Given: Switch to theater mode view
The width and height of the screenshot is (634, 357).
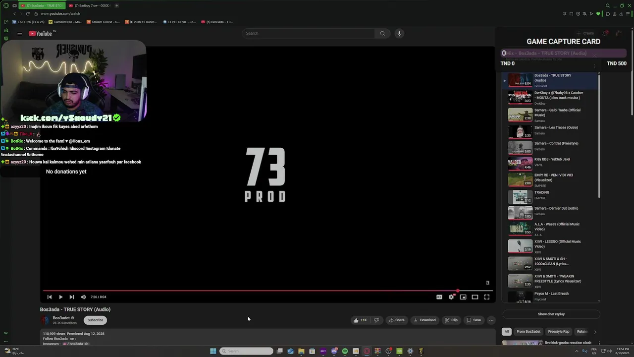Looking at the screenshot, I should tap(475, 297).
